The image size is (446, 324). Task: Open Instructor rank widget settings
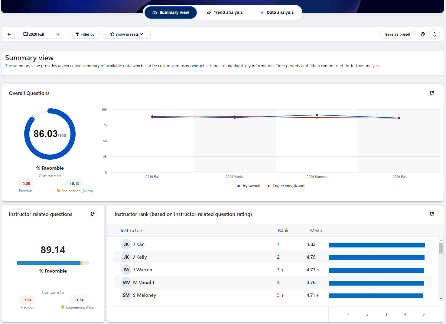click(x=432, y=214)
